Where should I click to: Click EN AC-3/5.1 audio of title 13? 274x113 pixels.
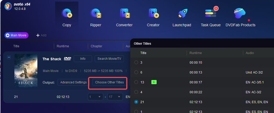point(255,82)
